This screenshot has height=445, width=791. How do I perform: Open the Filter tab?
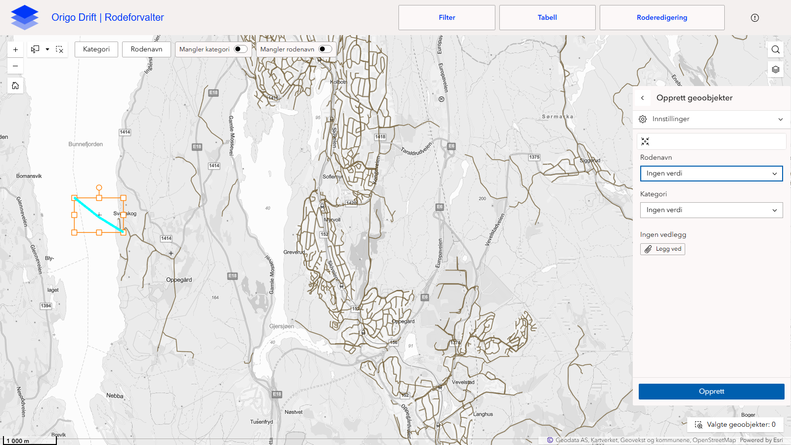[x=447, y=18]
